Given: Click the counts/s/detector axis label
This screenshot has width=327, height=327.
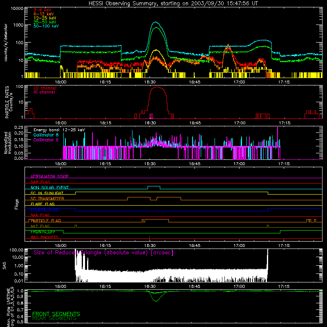Looking at the screenshot, I should pyautogui.click(x=6, y=43).
